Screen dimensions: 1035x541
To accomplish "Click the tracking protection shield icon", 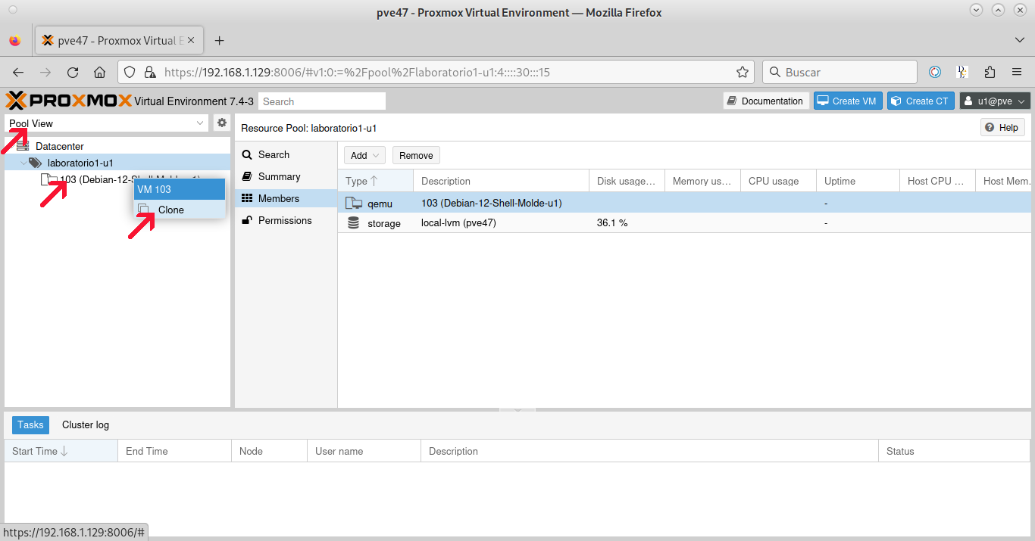I will (x=130, y=73).
